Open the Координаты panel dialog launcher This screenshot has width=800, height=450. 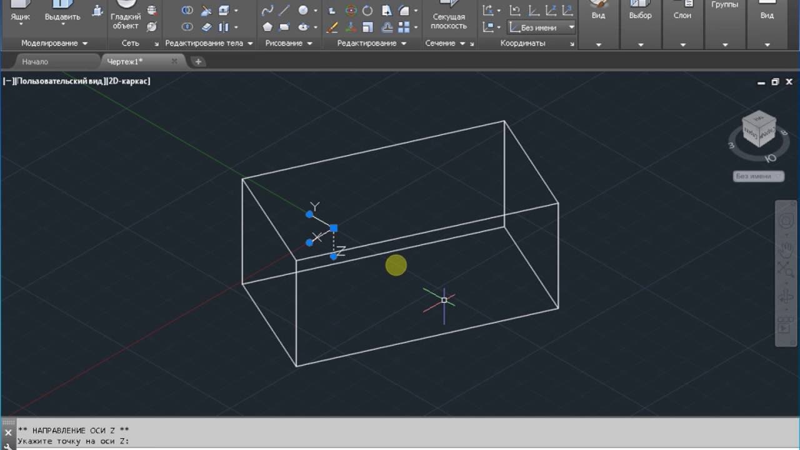click(x=572, y=44)
